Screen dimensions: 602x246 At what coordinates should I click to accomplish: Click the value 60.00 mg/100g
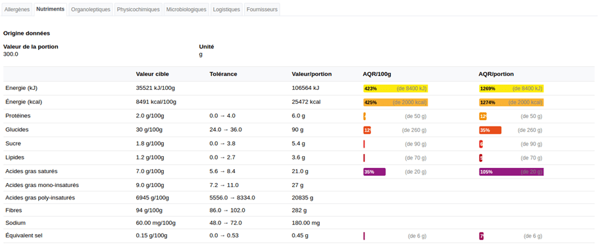point(155,222)
